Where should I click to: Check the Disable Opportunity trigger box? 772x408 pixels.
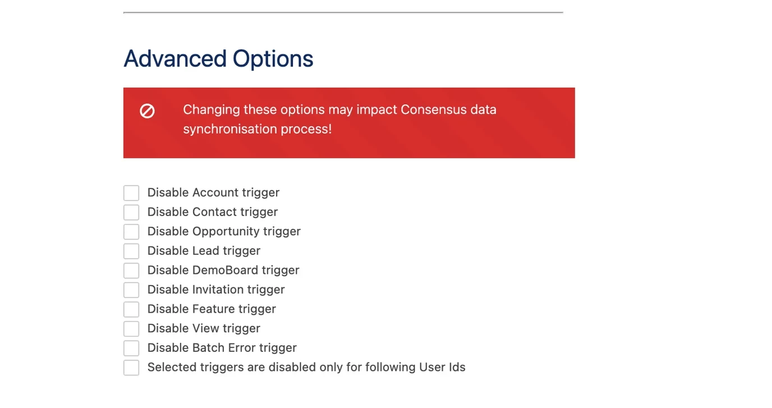click(x=131, y=232)
